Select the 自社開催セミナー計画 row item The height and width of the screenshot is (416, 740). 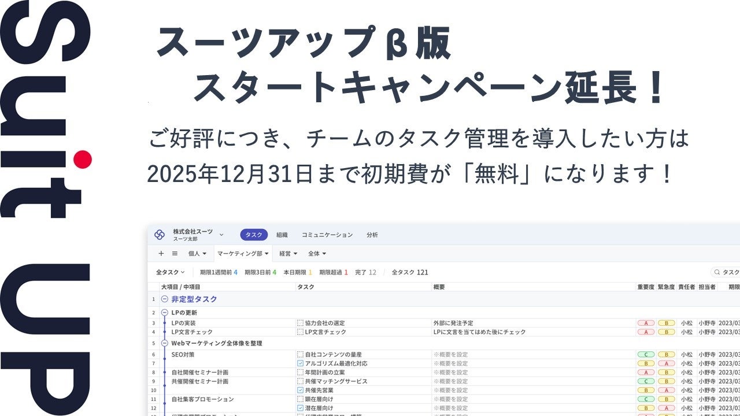tap(199, 372)
